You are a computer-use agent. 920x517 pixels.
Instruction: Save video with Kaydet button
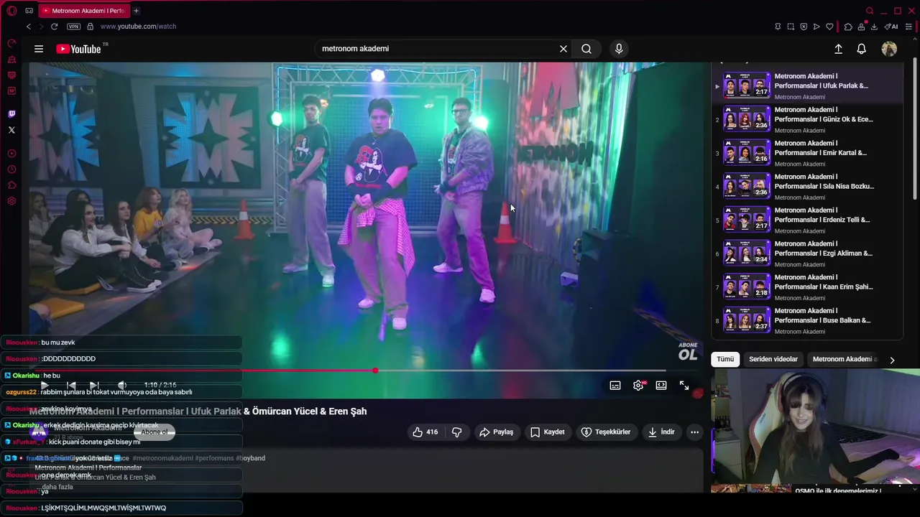pyautogui.click(x=548, y=432)
